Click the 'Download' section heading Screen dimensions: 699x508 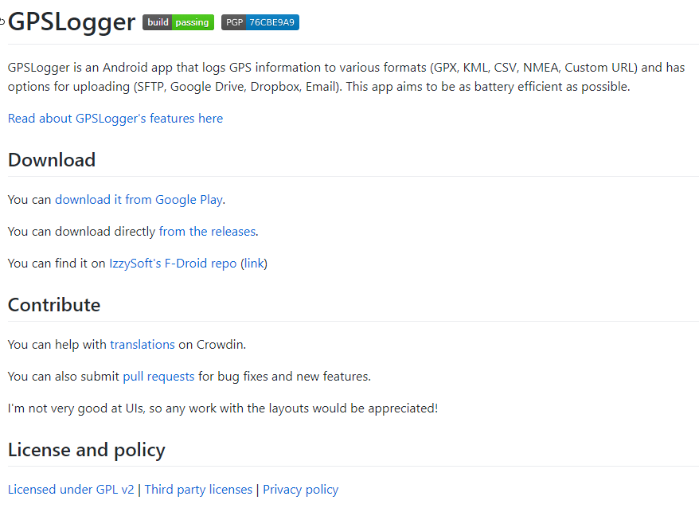52,160
